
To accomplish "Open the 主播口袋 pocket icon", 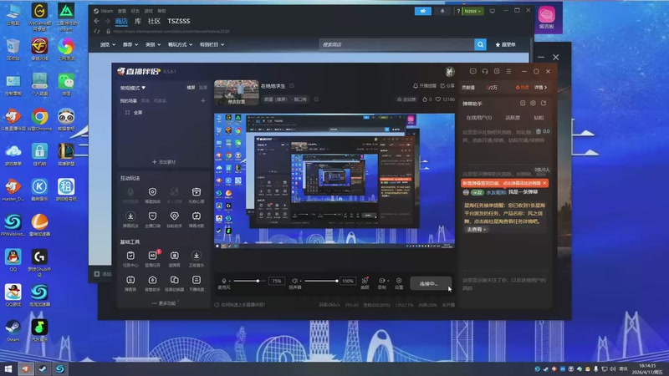I will tap(153, 216).
